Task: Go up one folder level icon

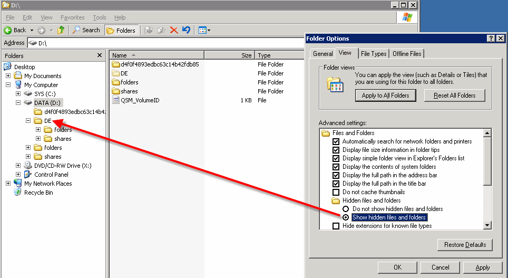Action: [61, 30]
